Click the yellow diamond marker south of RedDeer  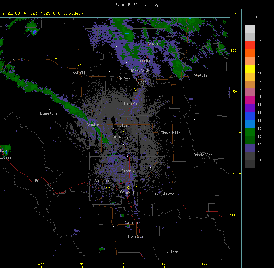(135, 89)
